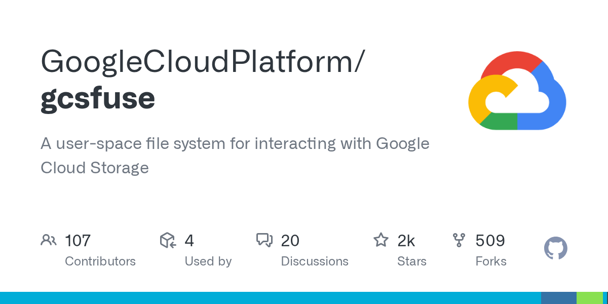Click the 2k stars count
This screenshot has width=608, height=304.
click(x=406, y=240)
